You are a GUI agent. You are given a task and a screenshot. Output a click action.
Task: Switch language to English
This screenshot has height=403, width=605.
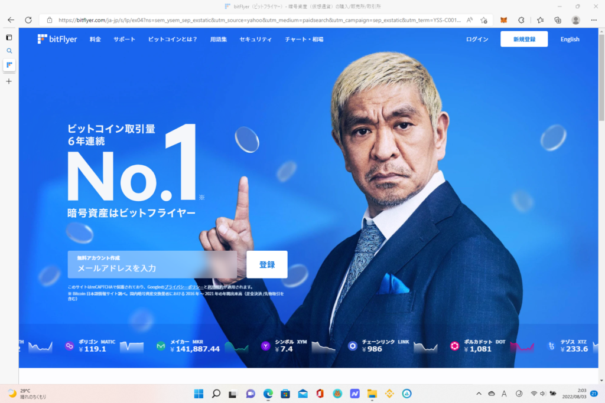point(570,40)
